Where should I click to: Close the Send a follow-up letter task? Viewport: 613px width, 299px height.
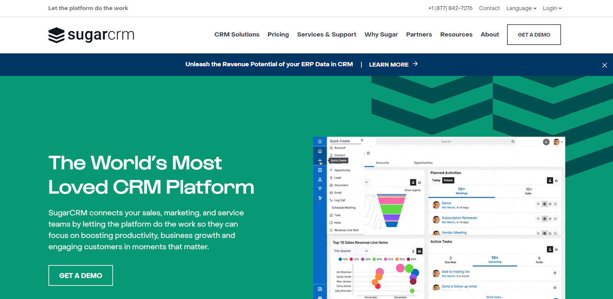point(555,287)
